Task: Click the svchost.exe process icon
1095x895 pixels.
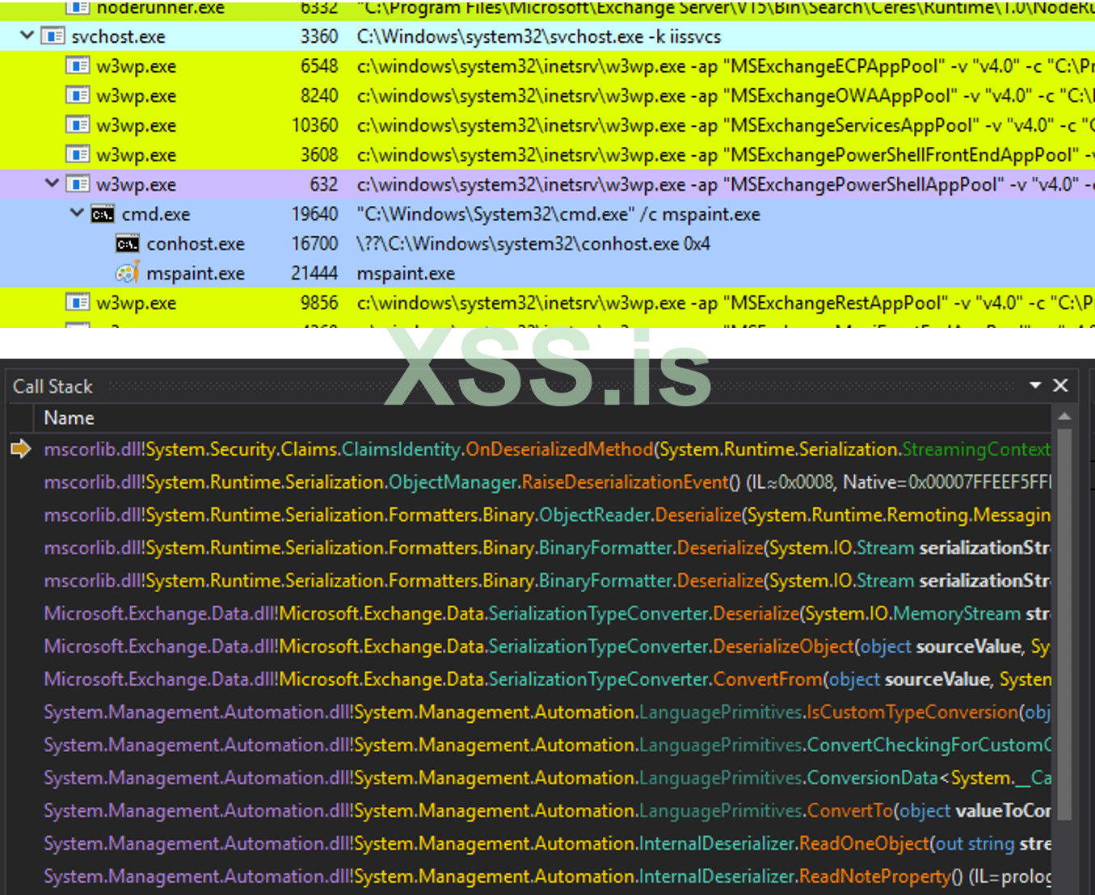Action: 53,36
